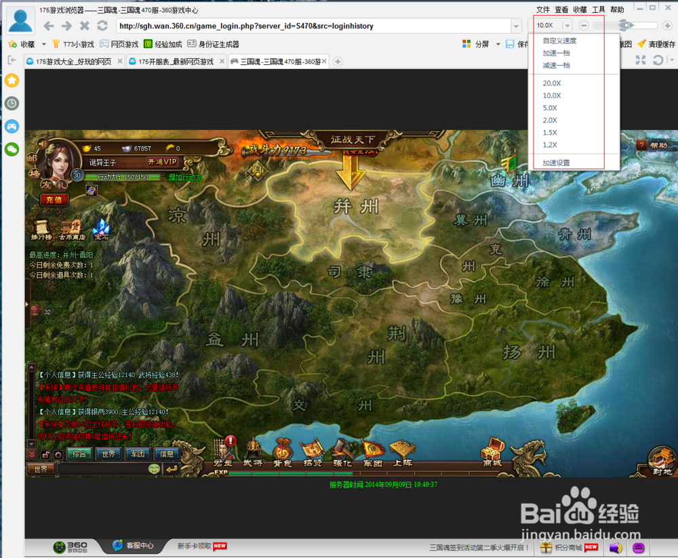The height and width of the screenshot is (558, 678).
Task: Open the speed selector dropdown arrow
Action: tap(567, 26)
